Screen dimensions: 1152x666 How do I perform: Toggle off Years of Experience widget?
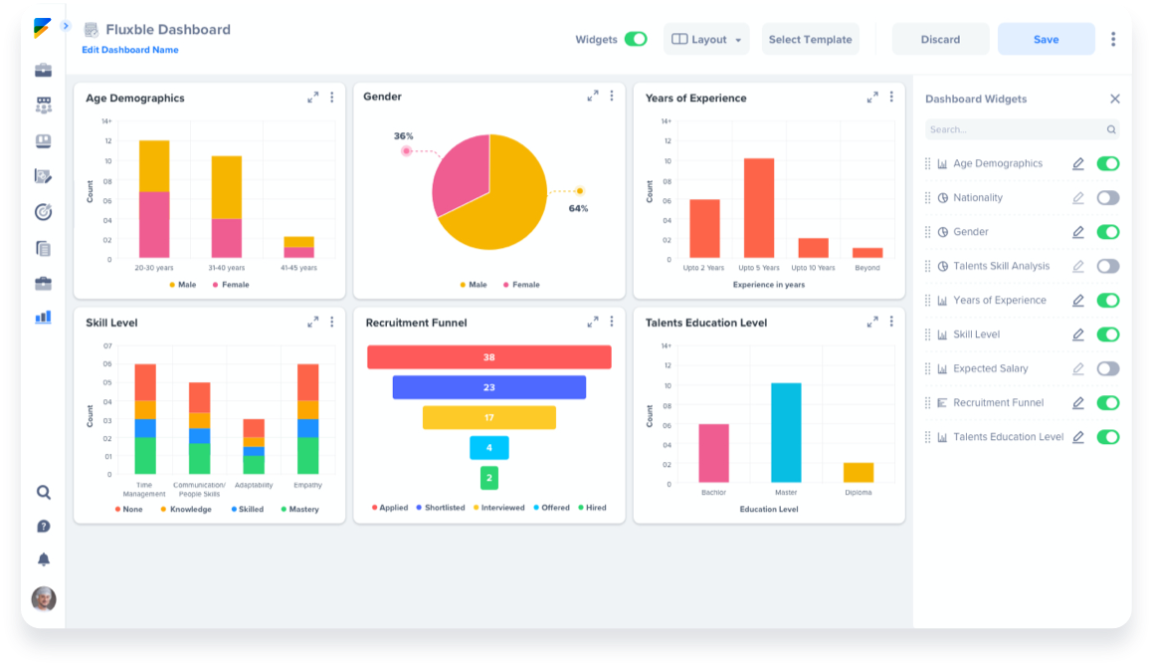click(x=1108, y=301)
